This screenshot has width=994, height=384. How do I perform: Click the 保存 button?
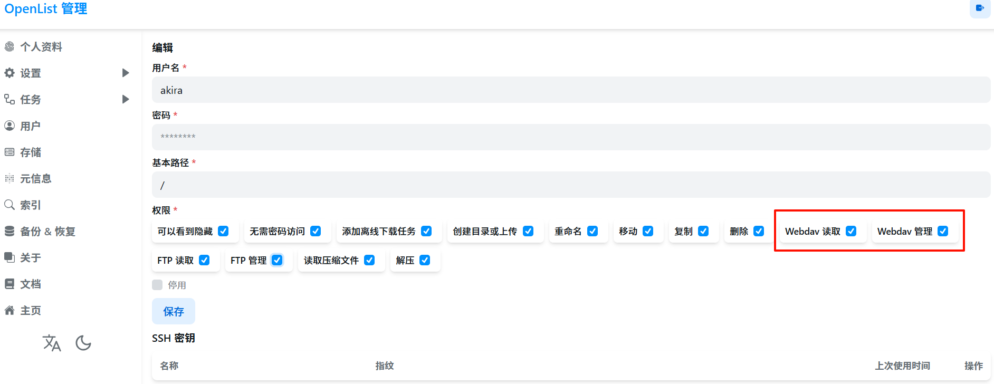pyautogui.click(x=174, y=311)
